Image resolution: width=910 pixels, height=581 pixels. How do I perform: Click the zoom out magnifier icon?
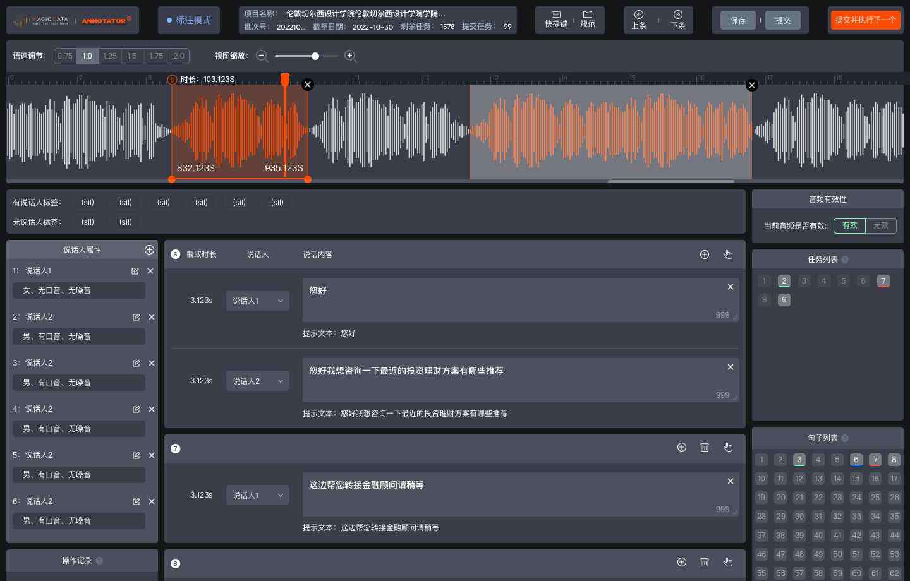tap(262, 56)
